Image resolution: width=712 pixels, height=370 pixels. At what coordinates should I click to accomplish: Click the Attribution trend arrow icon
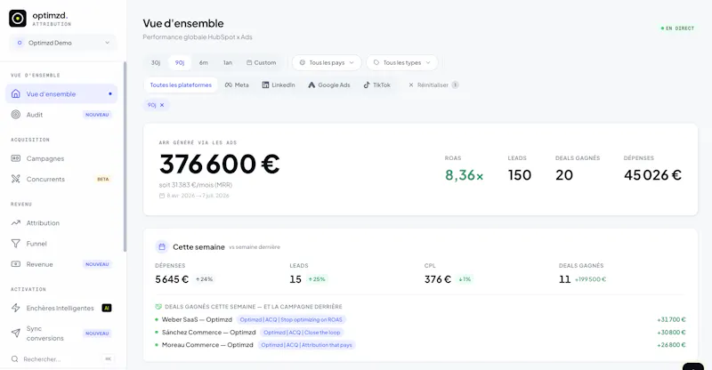tap(16, 223)
